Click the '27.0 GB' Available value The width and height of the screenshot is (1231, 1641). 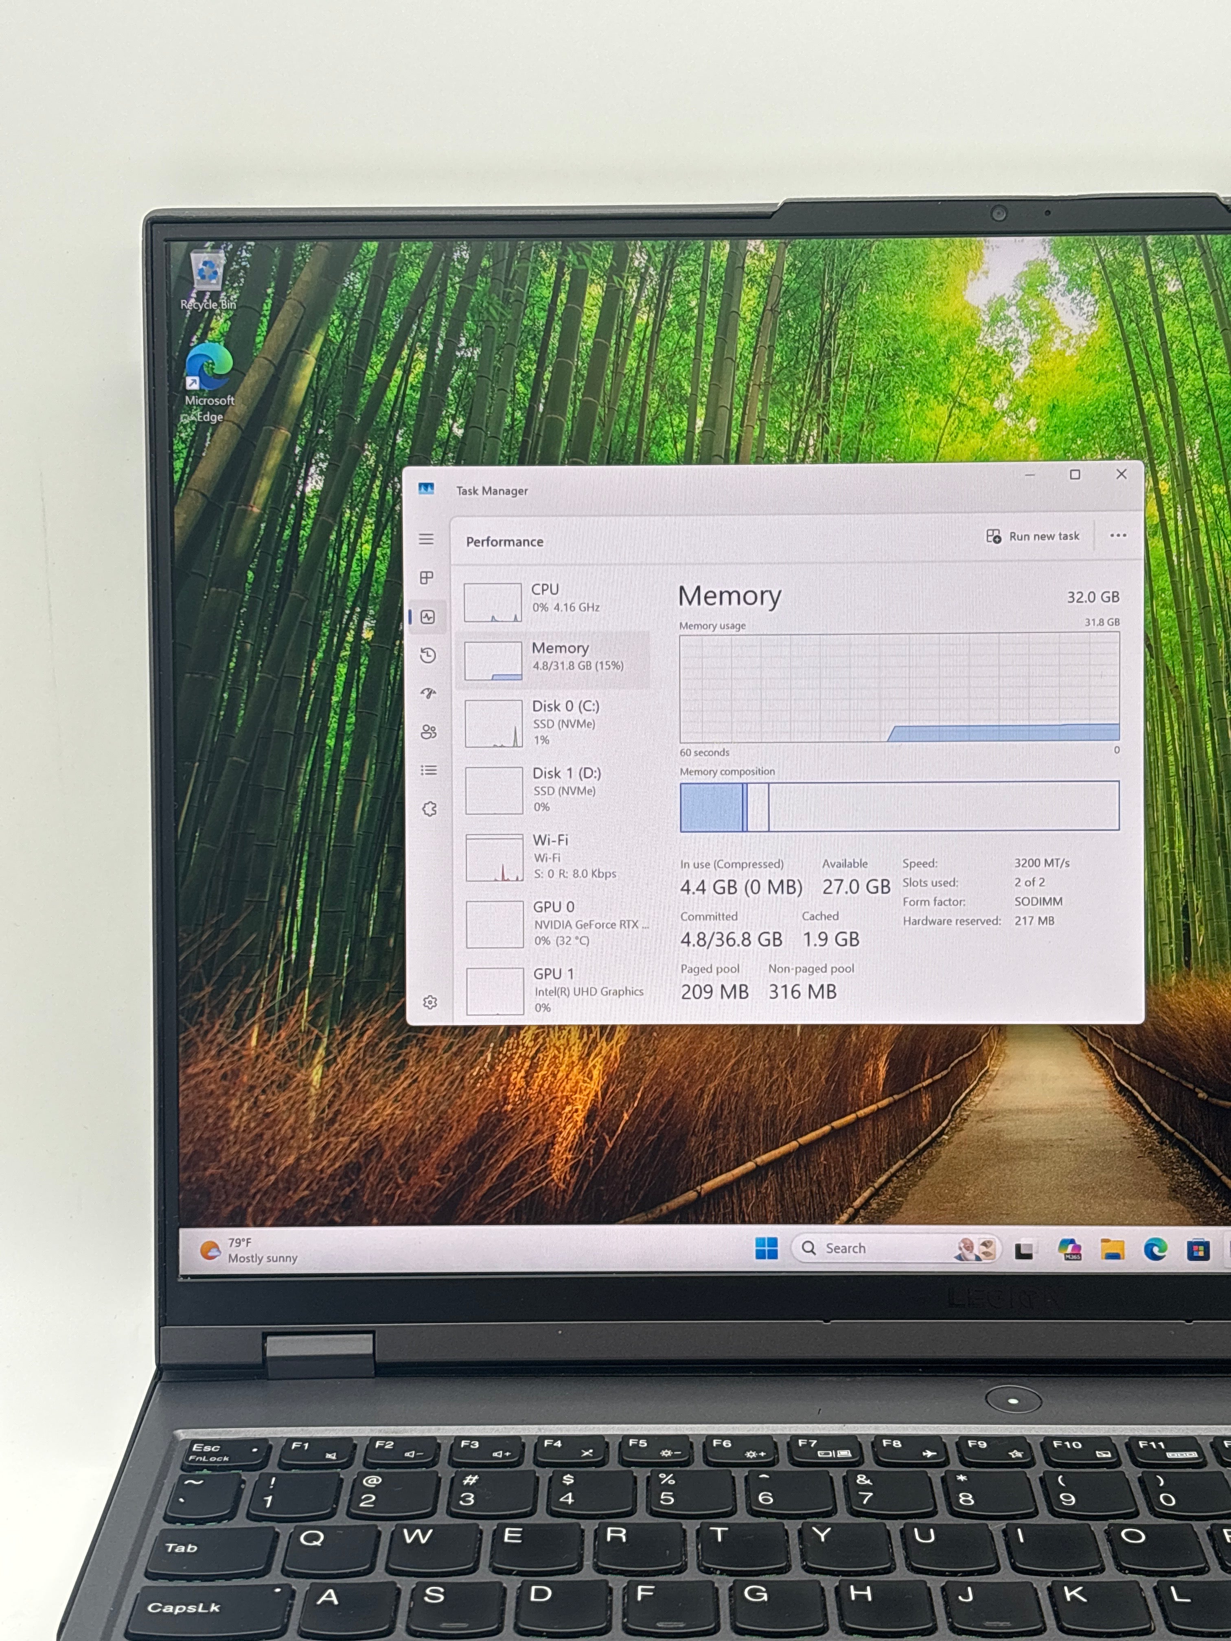point(856,886)
